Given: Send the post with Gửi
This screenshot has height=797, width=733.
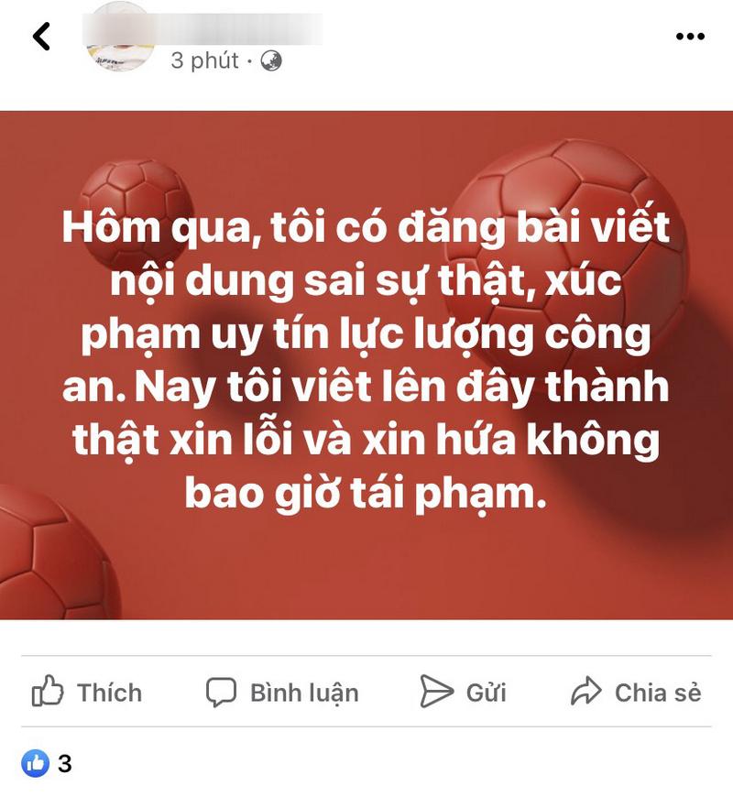Looking at the screenshot, I should pos(486,693).
